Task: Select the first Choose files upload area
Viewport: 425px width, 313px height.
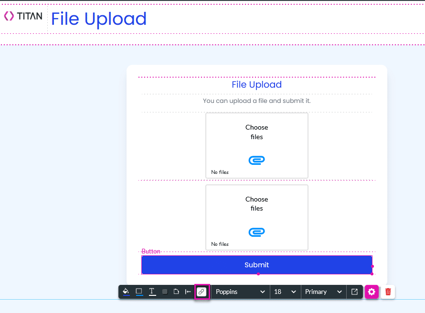Action: (x=257, y=145)
